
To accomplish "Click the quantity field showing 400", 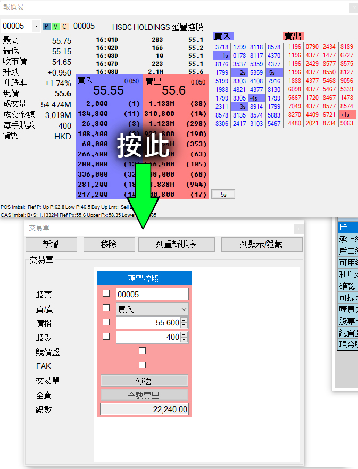I will (x=148, y=337).
